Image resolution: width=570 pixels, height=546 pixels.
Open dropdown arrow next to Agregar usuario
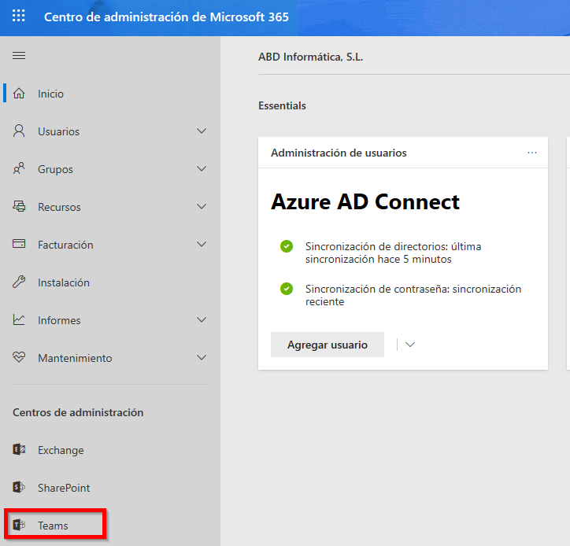(410, 345)
